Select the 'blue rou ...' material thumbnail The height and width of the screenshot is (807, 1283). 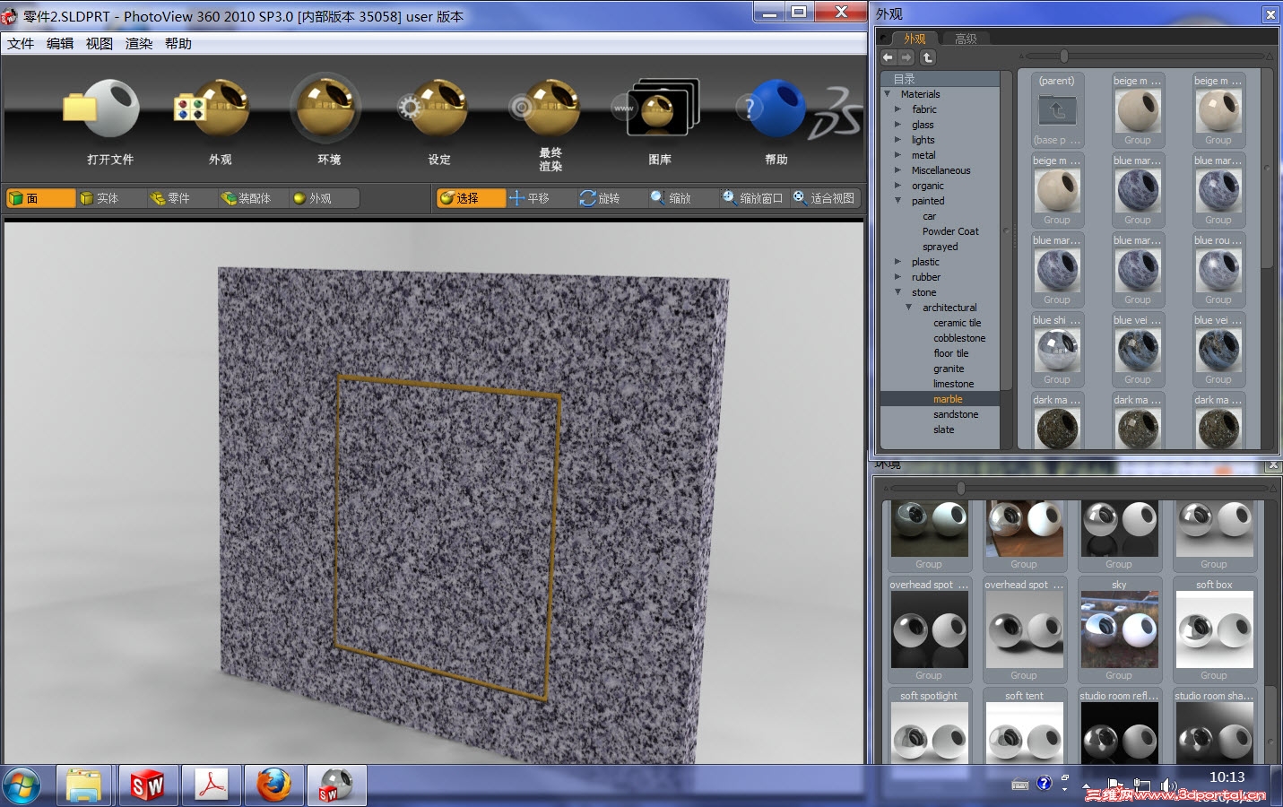coord(1218,270)
